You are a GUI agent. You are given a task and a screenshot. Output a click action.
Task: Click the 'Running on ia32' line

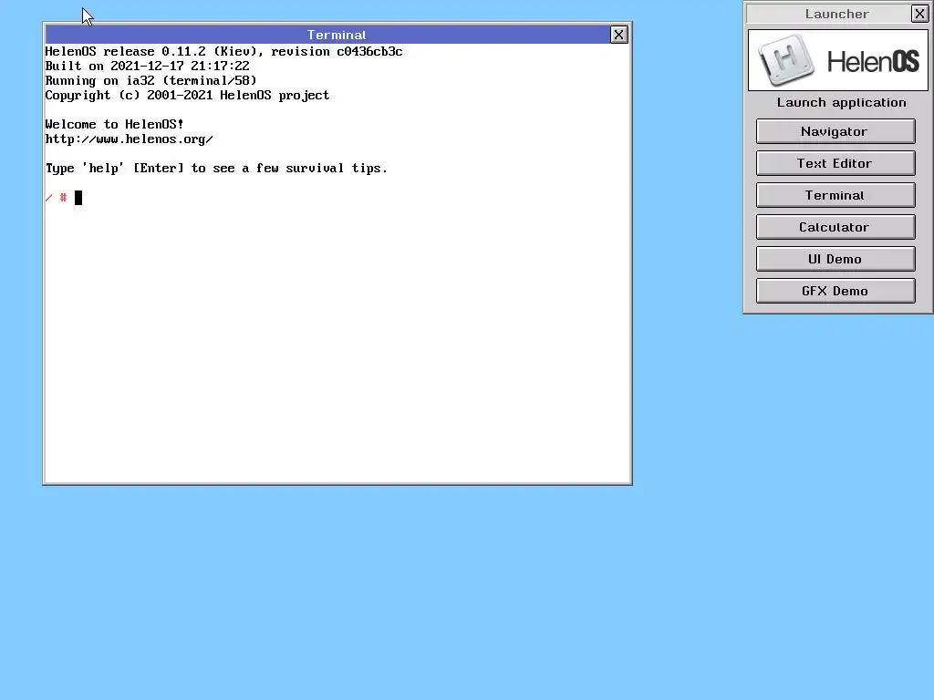[x=150, y=81]
